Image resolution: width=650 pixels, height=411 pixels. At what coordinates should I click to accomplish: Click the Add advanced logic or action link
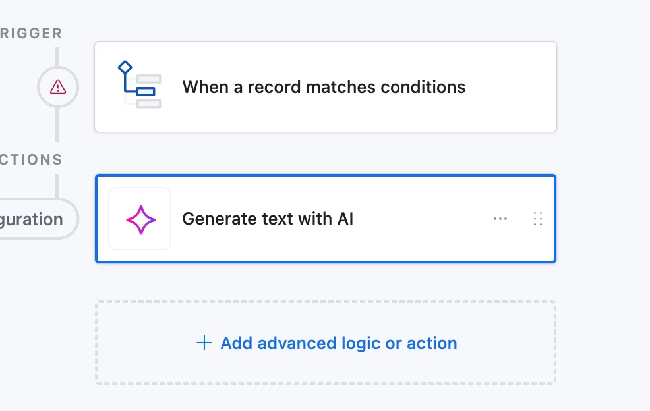pyautogui.click(x=327, y=343)
